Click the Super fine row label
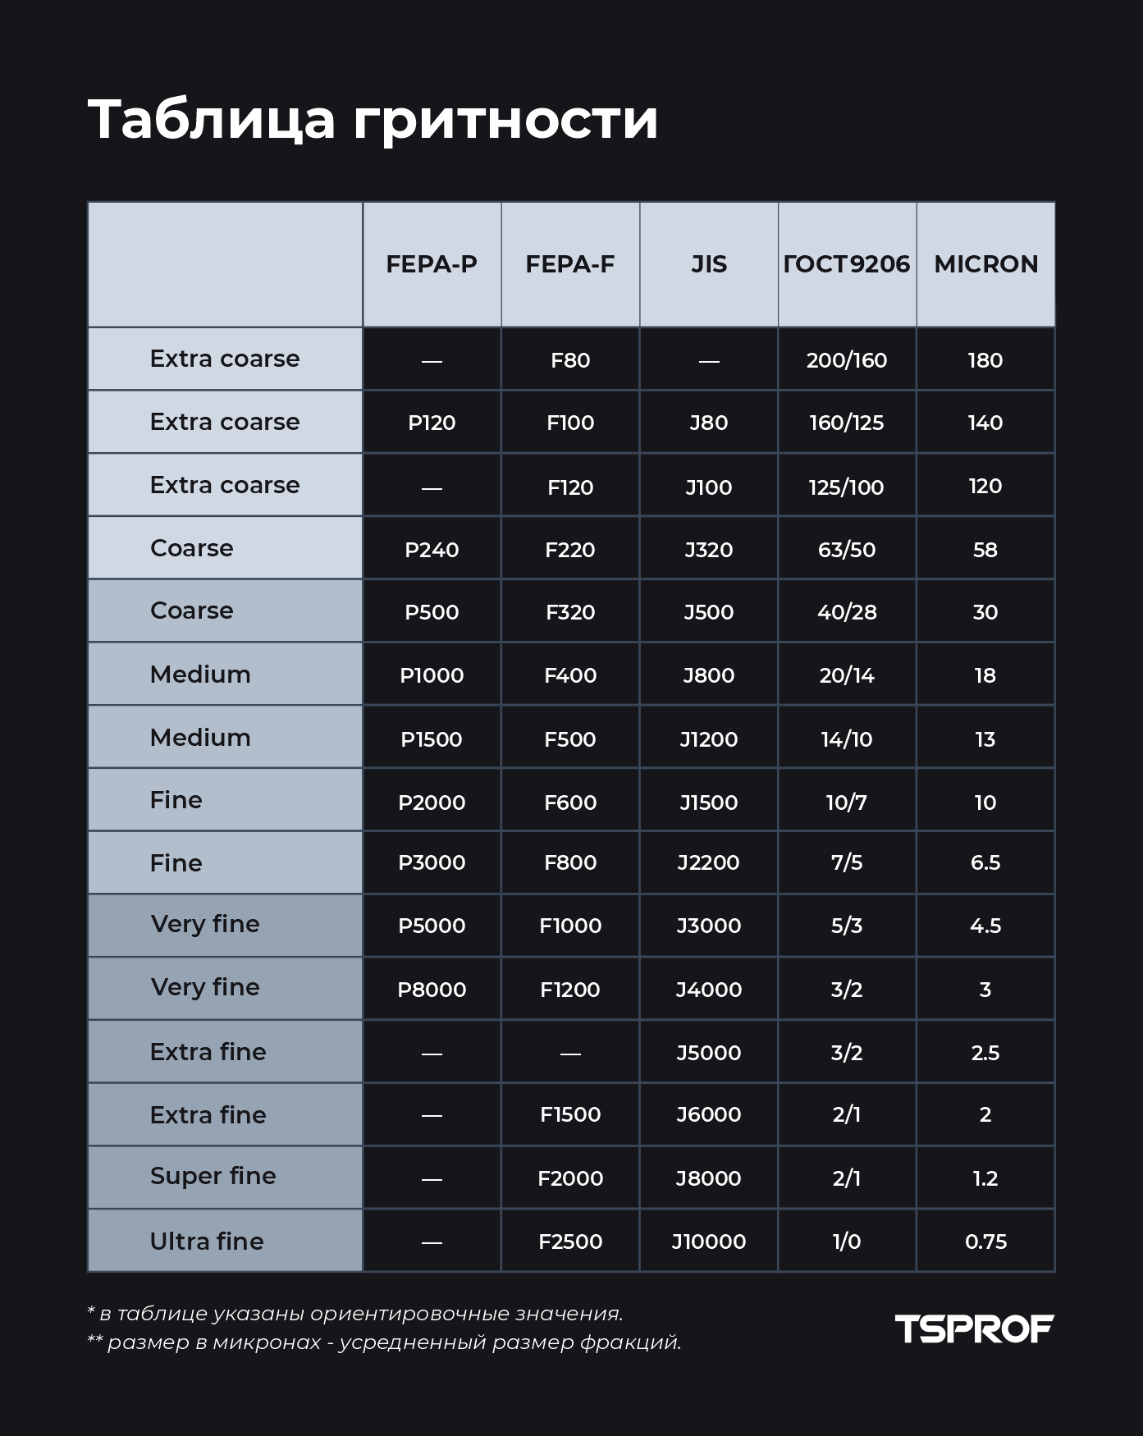 pyautogui.click(x=213, y=1177)
